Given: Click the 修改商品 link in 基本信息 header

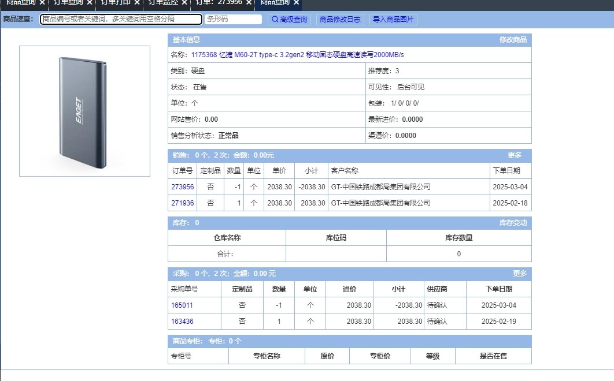Looking at the screenshot, I should pyautogui.click(x=513, y=39).
